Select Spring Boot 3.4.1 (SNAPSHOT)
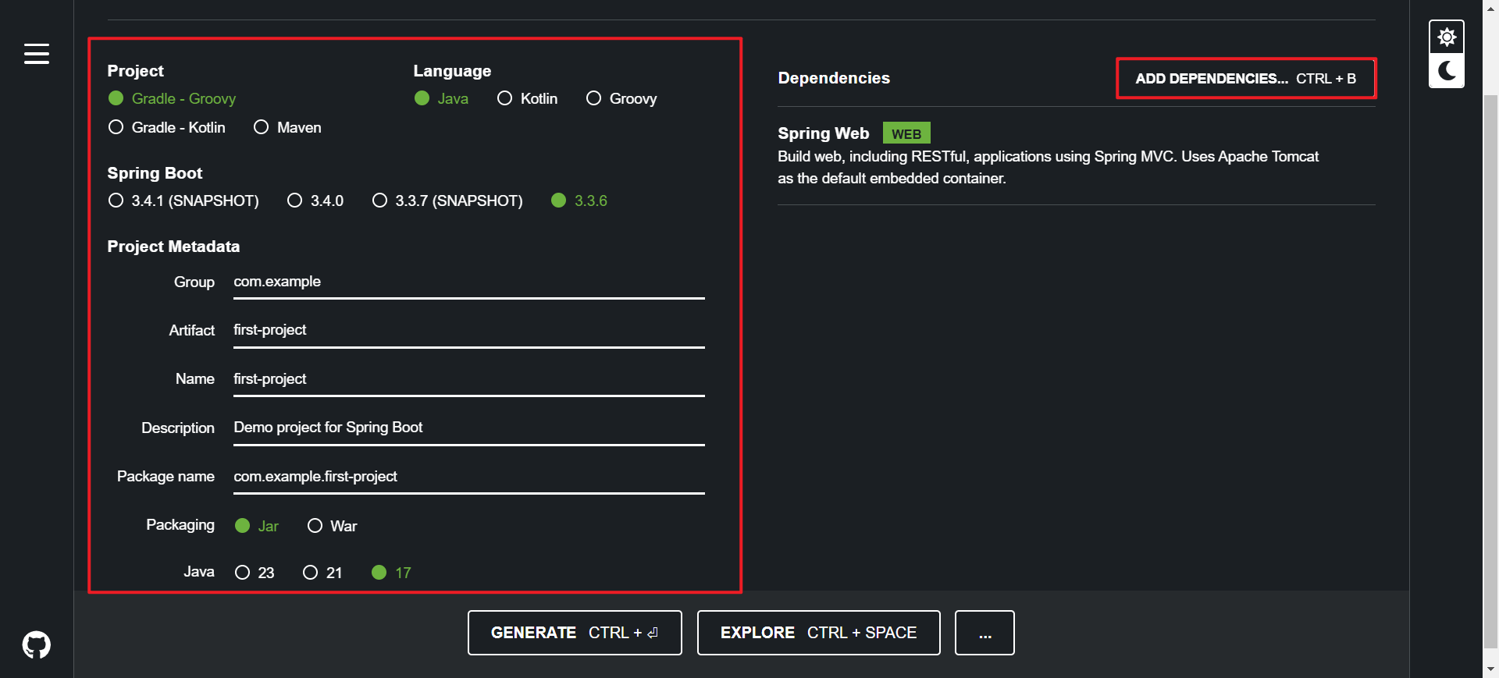The width and height of the screenshot is (1499, 678). pyautogui.click(x=183, y=201)
